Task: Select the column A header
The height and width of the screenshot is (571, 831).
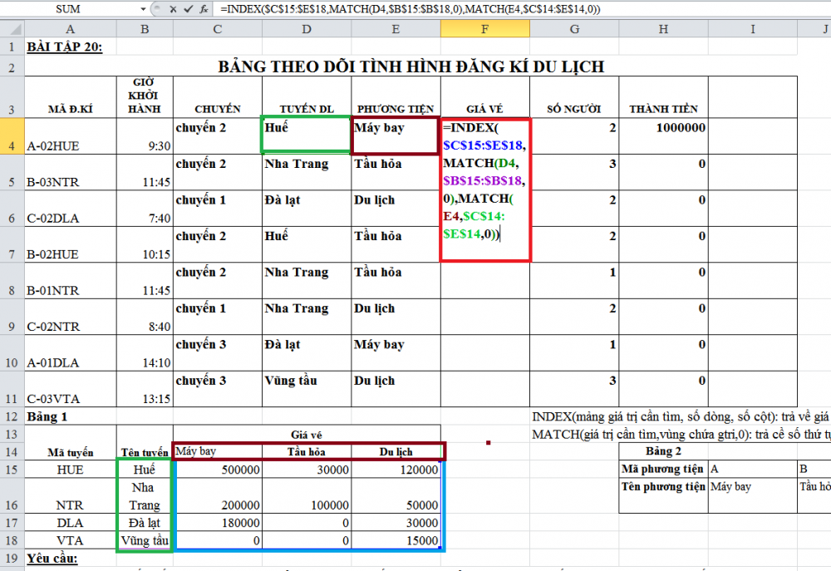Action: [70, 28]
